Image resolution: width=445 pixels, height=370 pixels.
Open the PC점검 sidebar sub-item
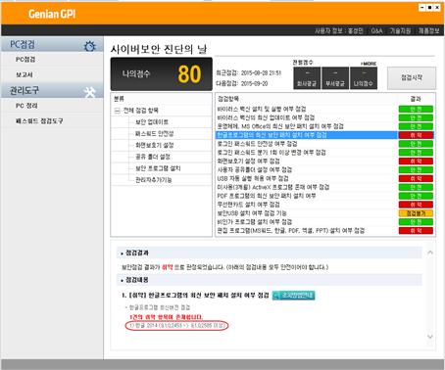click(x=25, y=60)
